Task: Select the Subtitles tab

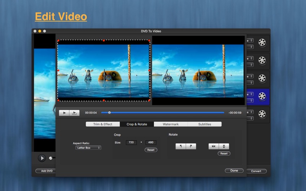Action: [205, 124]
